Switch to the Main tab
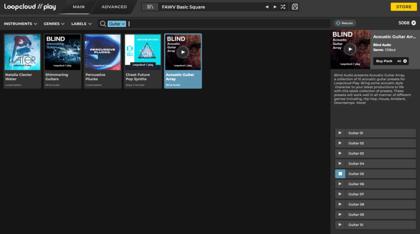 click(x=80, y=7)
